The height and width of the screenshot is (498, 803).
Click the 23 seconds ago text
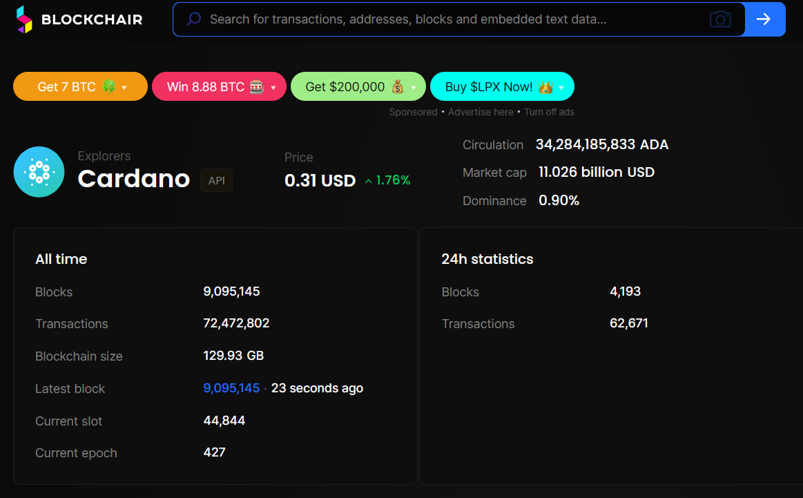coord(318,388)
